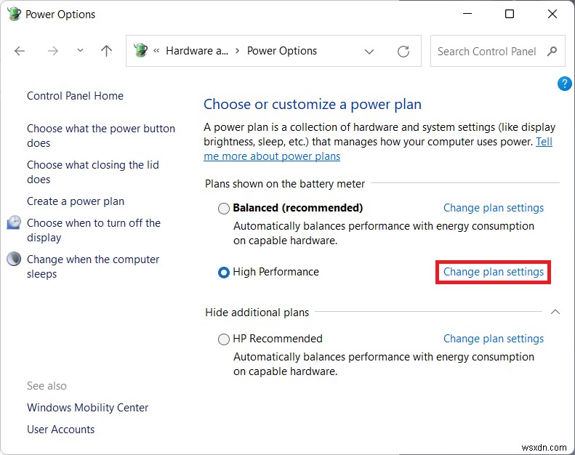This screenshot has width=575, height=455.
Task: Select the High Performance radio button
Action: (x=224, y=273)
